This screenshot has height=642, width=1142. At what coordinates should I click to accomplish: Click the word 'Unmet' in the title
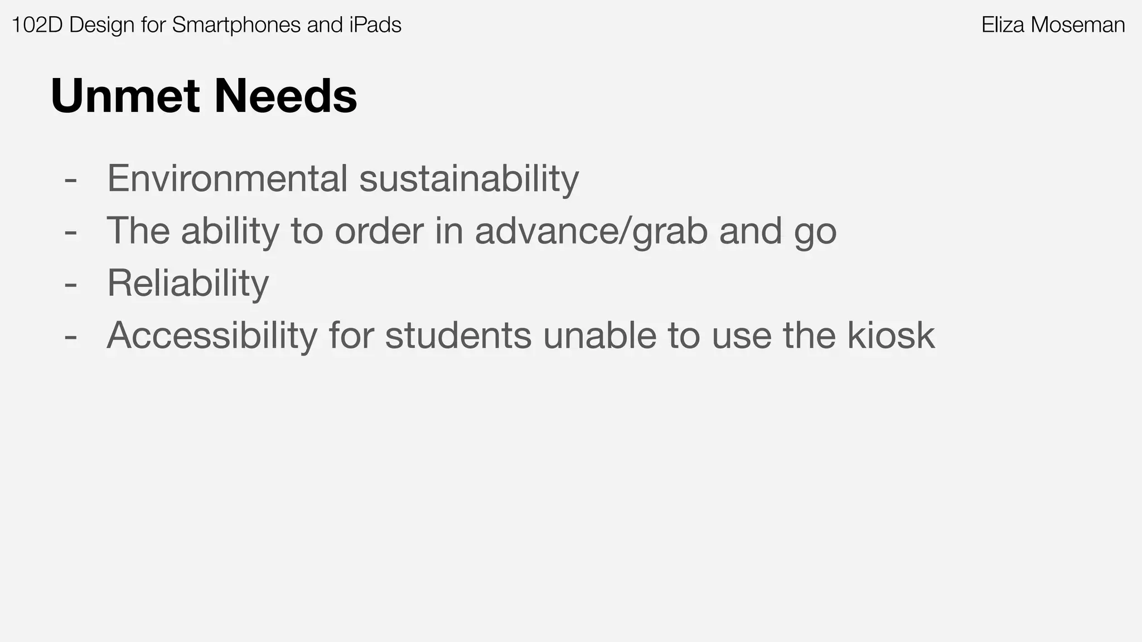(125, 96)
